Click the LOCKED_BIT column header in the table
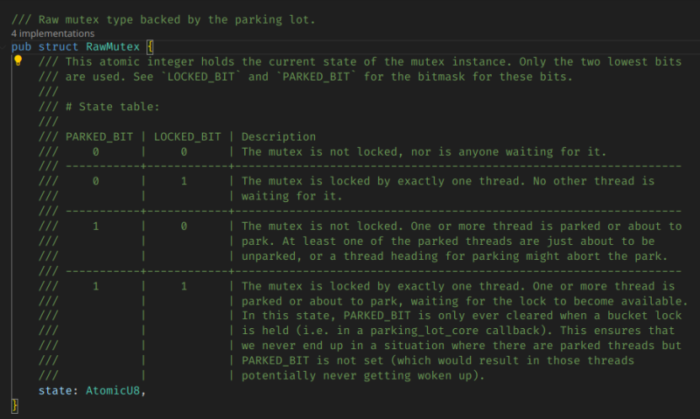700x419 pixels. pyautogui.click(x=188, y=136)
